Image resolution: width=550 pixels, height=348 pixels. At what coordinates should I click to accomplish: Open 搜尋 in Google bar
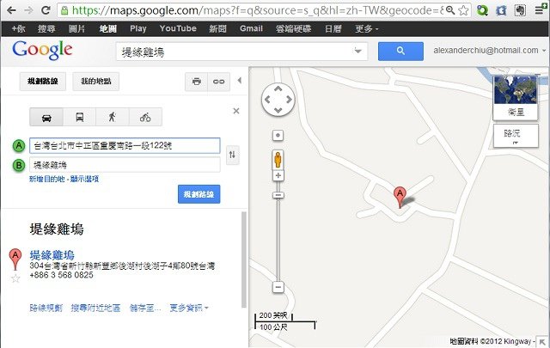[x=46, y=28]
